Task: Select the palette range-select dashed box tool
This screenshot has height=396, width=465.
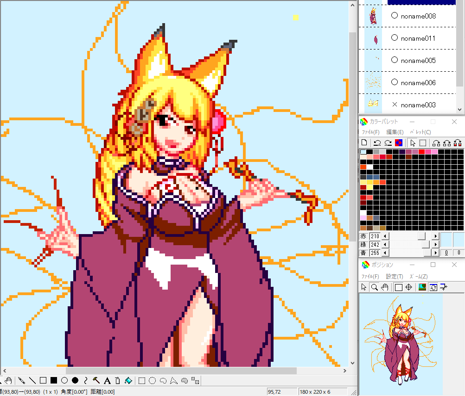Action: coord(423,142)
